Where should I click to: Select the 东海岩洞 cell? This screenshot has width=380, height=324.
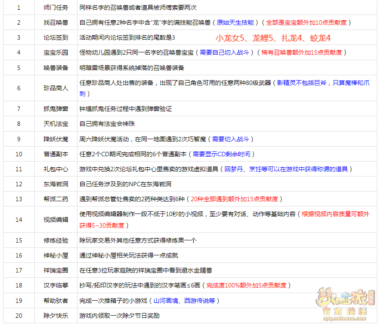56,184
